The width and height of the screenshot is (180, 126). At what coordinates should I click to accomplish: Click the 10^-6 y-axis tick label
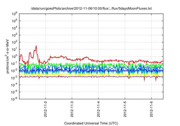click(x=14, y=99)
